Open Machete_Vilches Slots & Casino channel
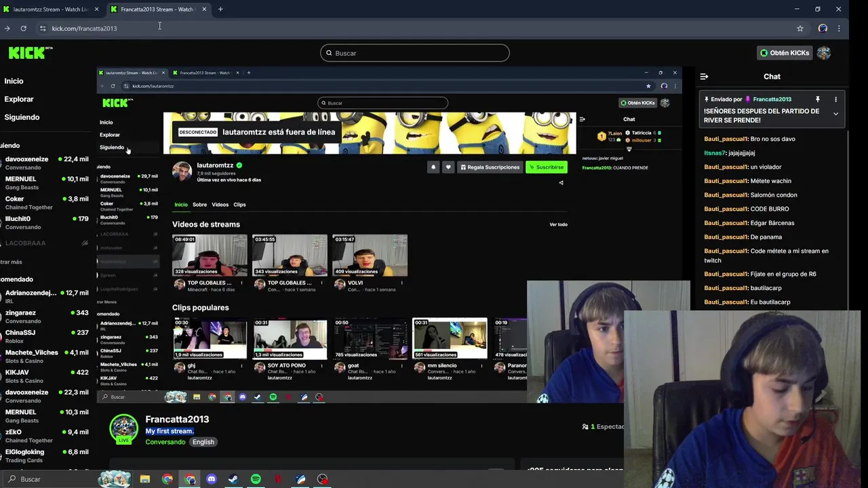The width and height of the screenshot is (868, 488). [x=45, y=356]
